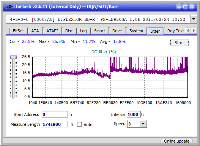
Task: Select the PLEXTOR BD-R drive entry field
Action: coord(98,19)
